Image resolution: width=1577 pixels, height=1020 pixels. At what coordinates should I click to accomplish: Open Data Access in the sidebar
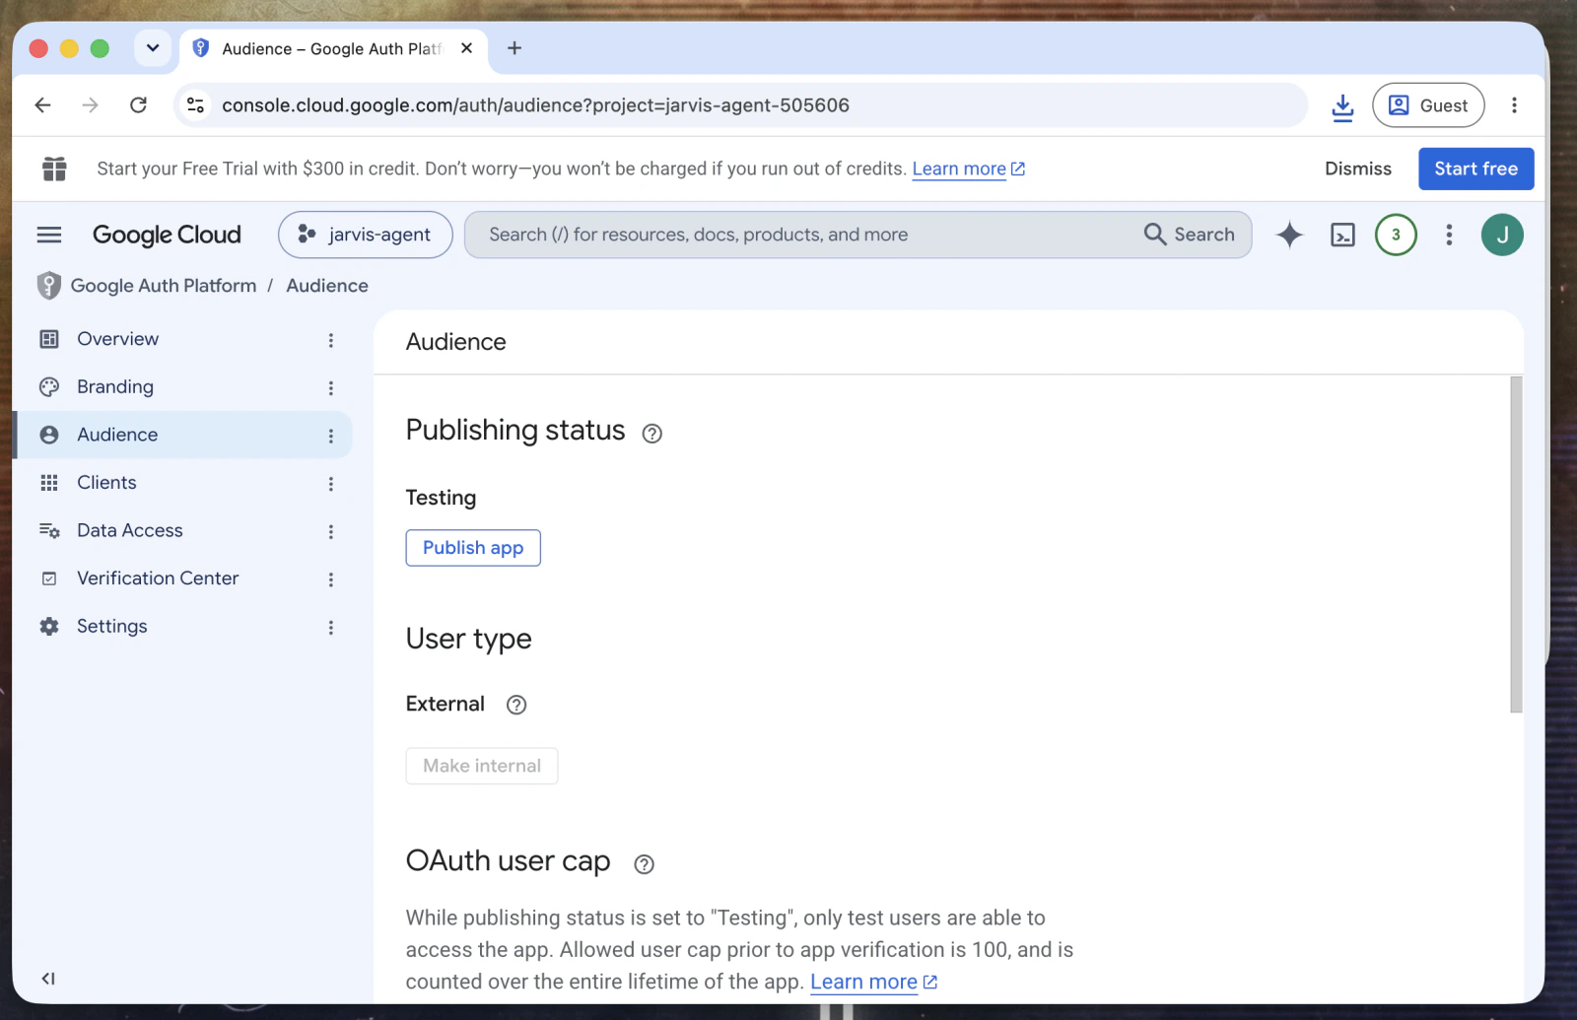point(130,530)
